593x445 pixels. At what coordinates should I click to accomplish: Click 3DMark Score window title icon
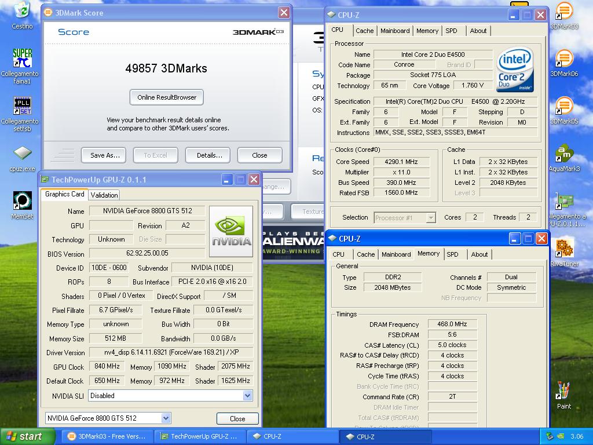(48, 13)
